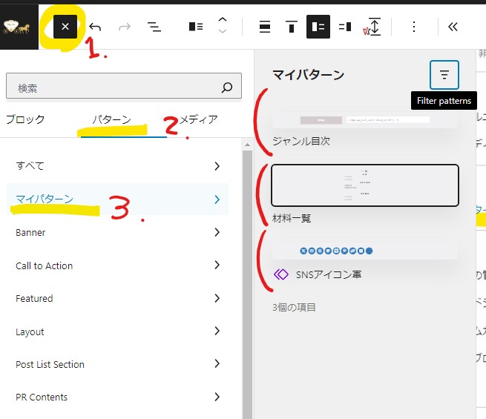This screenshot has height=419, width=486.
Task: Click the block type icon in the toolbar
Action: point(196,27)
